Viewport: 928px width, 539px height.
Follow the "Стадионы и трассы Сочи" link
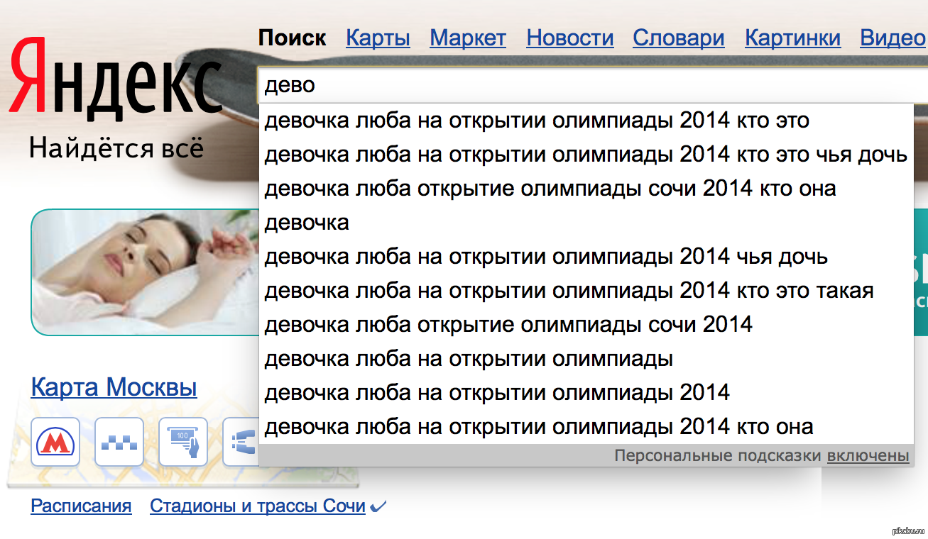pyautogui.click(x=257, y=506)
